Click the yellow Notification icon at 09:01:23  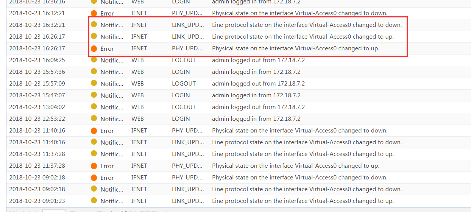[94, 201]
